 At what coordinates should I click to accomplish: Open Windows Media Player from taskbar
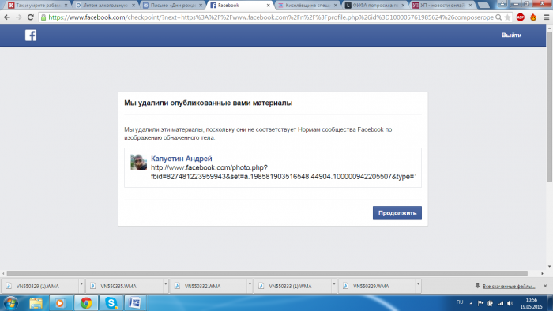[60, 303]
